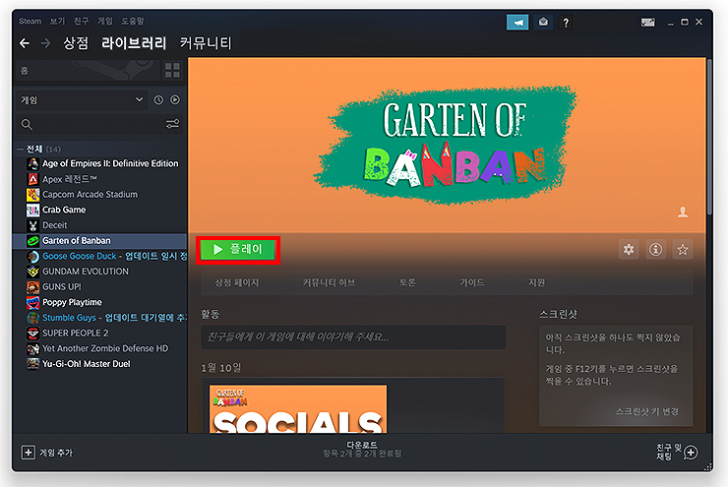Open the 가이드 link

[x=472, y=282]
